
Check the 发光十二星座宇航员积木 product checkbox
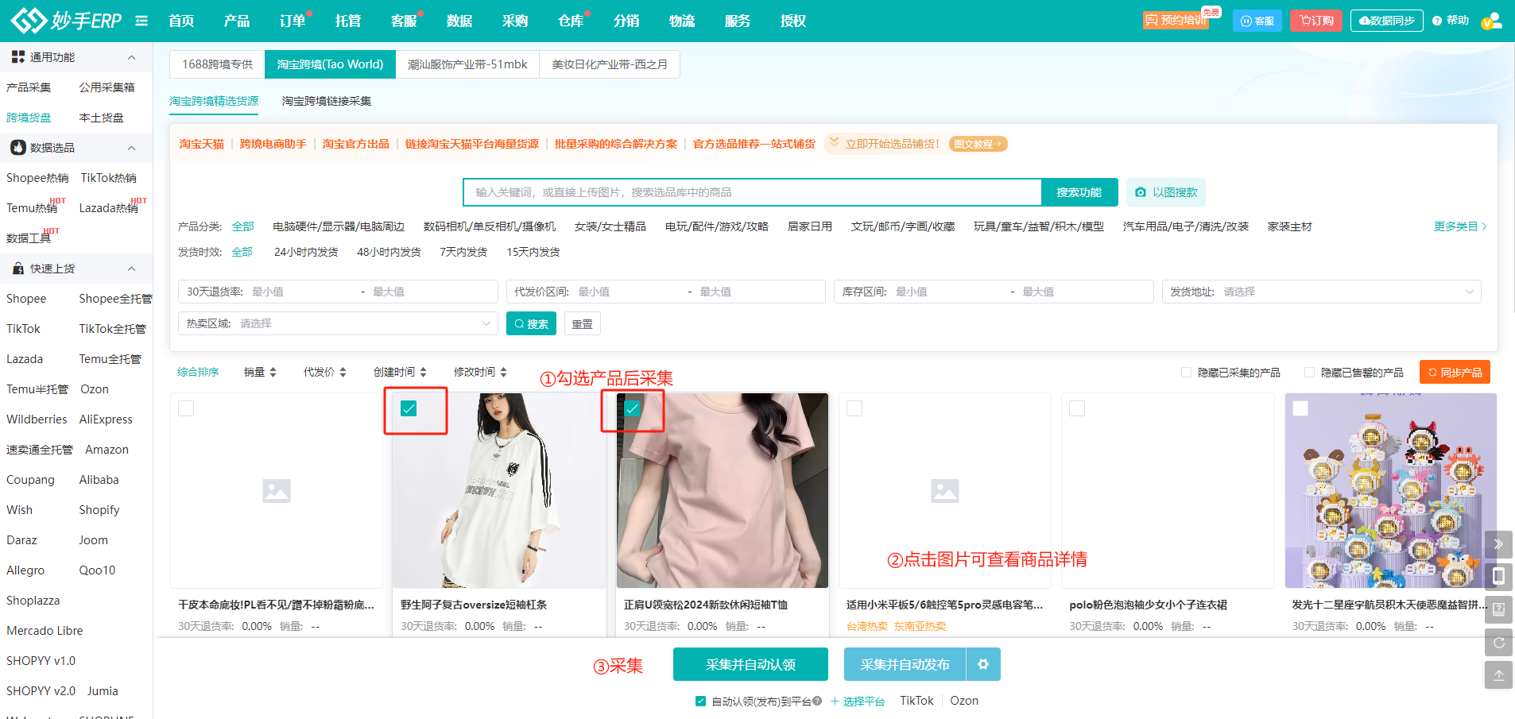pos(1300,408)
